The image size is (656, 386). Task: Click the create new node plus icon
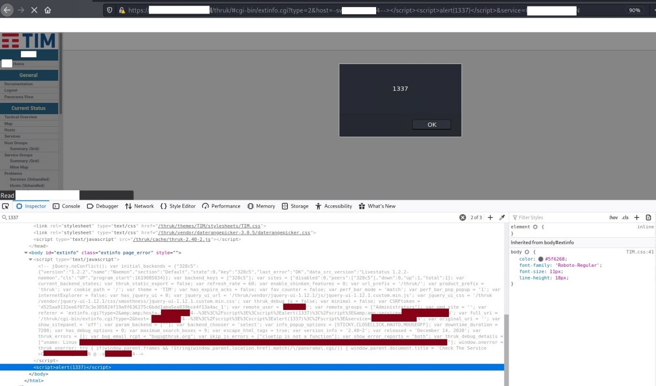point(490,217)
